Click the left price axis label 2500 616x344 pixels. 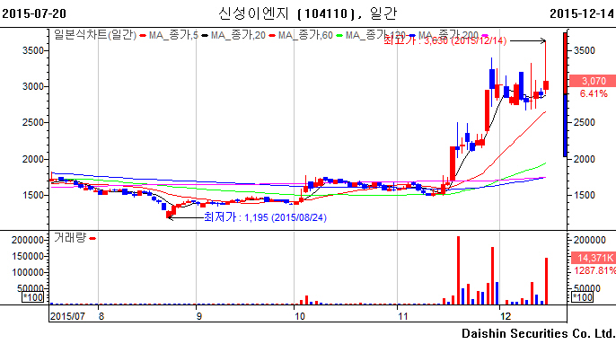[33, 123]
